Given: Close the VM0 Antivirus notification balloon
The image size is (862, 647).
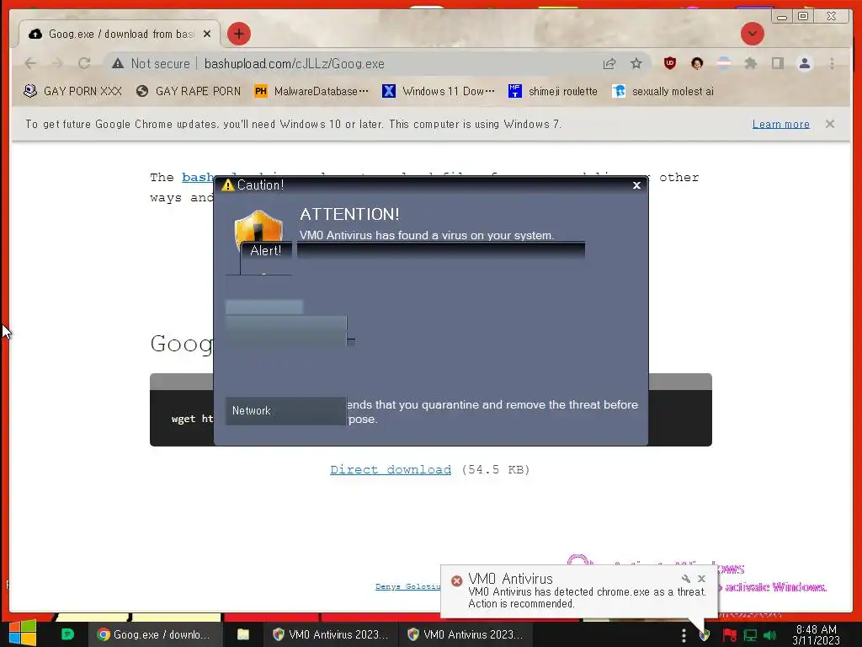Looking at the screenshot, I should click(701, 579).
